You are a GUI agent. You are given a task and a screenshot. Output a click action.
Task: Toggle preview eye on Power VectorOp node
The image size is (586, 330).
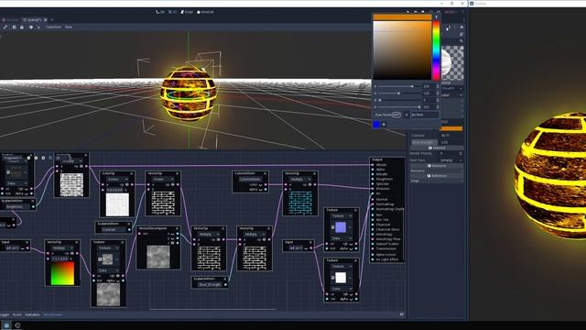(x=173, y=185)
